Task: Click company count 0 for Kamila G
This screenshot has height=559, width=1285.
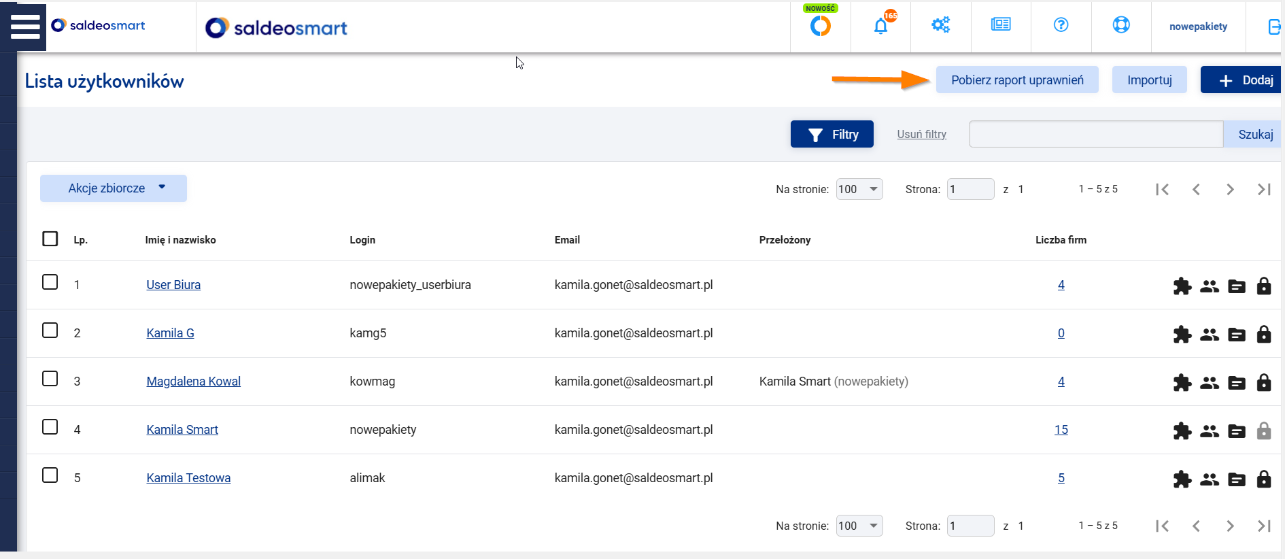Action: [x=1061, y=333]
